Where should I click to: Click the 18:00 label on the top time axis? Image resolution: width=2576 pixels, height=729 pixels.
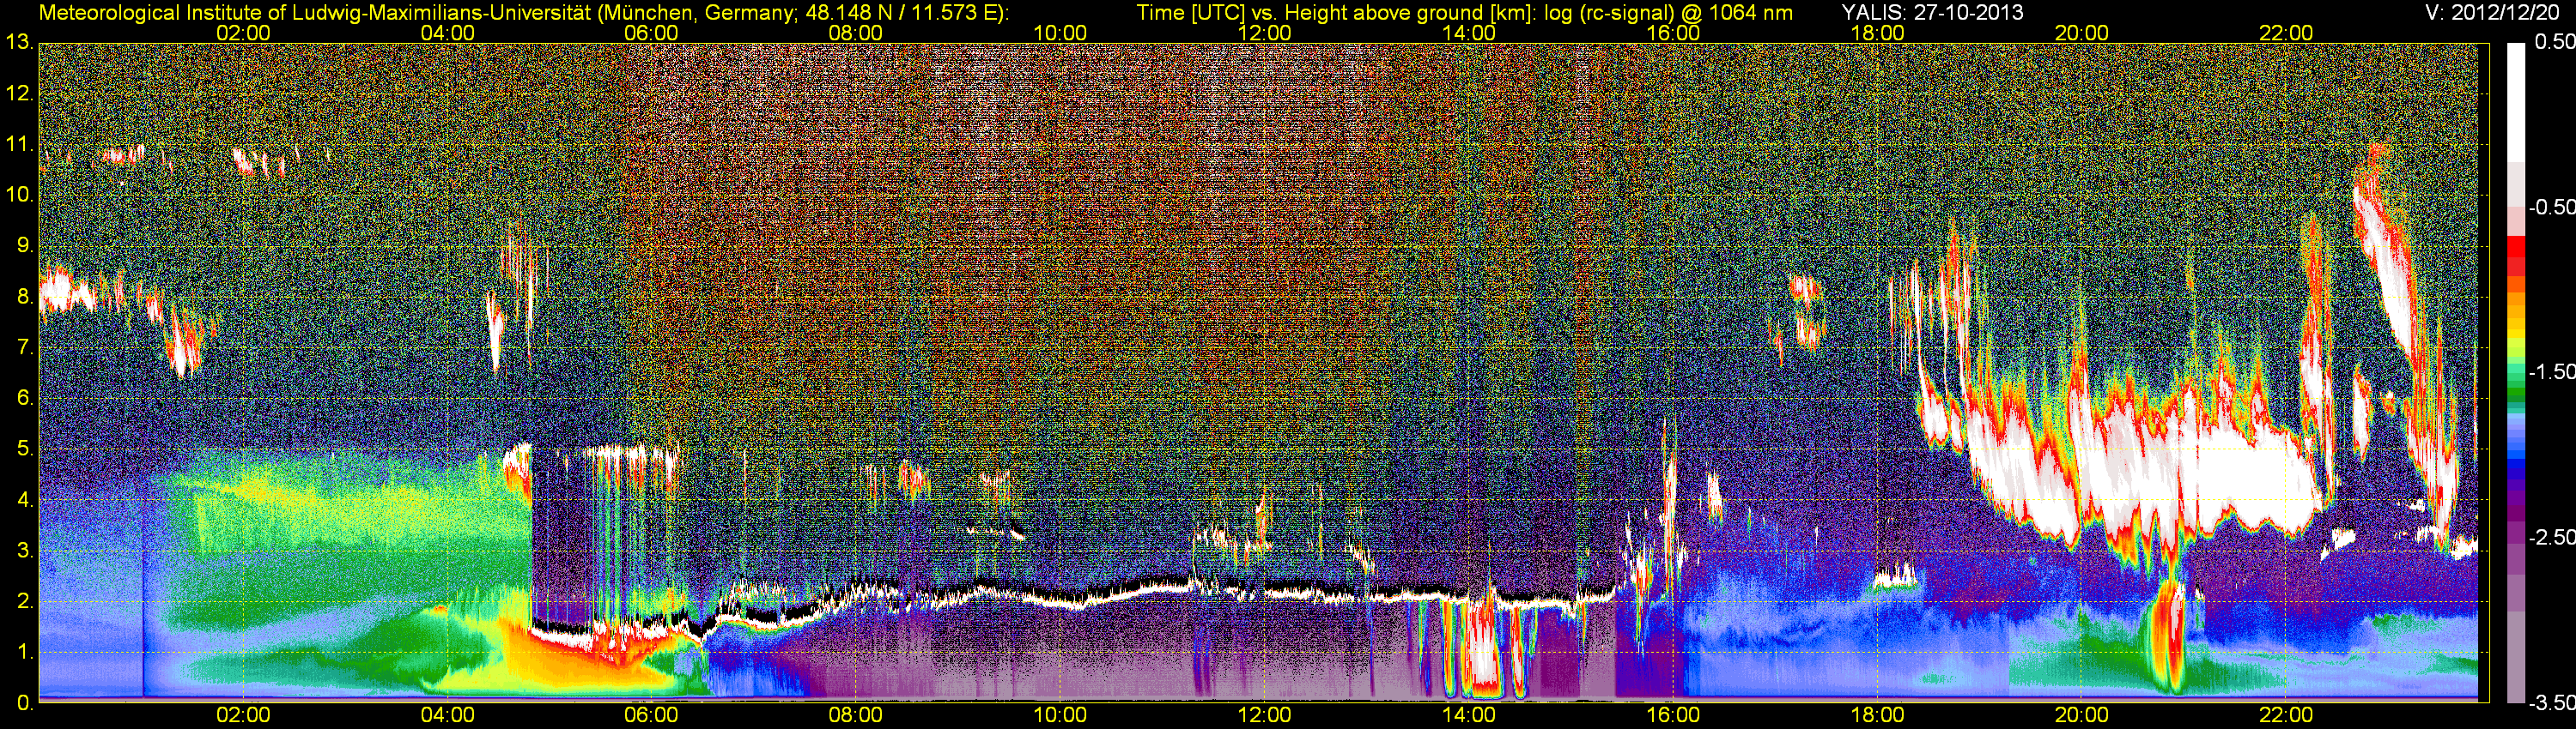pos(1877,33)
